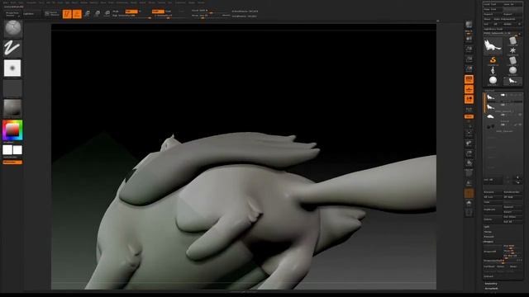This screenshot has height=297, width=529.
Task: Select the first fox subtool row
Action: [x=503, y=97]
